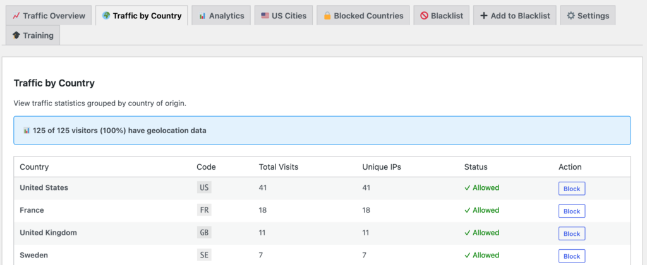Screen dimensions: 647x265
Task: Switch to the Analytics tab
Action: coord(221,16)
